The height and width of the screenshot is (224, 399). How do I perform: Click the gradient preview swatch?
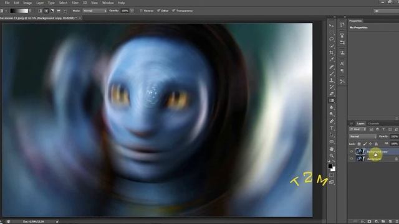click(19, 11)
